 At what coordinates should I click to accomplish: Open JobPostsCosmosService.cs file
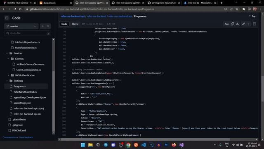pos(30,64)
